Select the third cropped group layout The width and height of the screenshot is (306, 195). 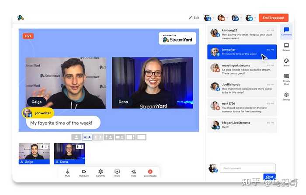click(x=98, y=137)
